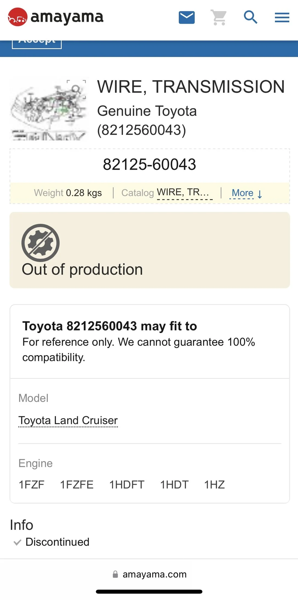This screenshot has height=600, width=298.
Task: Tap the search magnifier icon
Action: click(x=251, y=17)
